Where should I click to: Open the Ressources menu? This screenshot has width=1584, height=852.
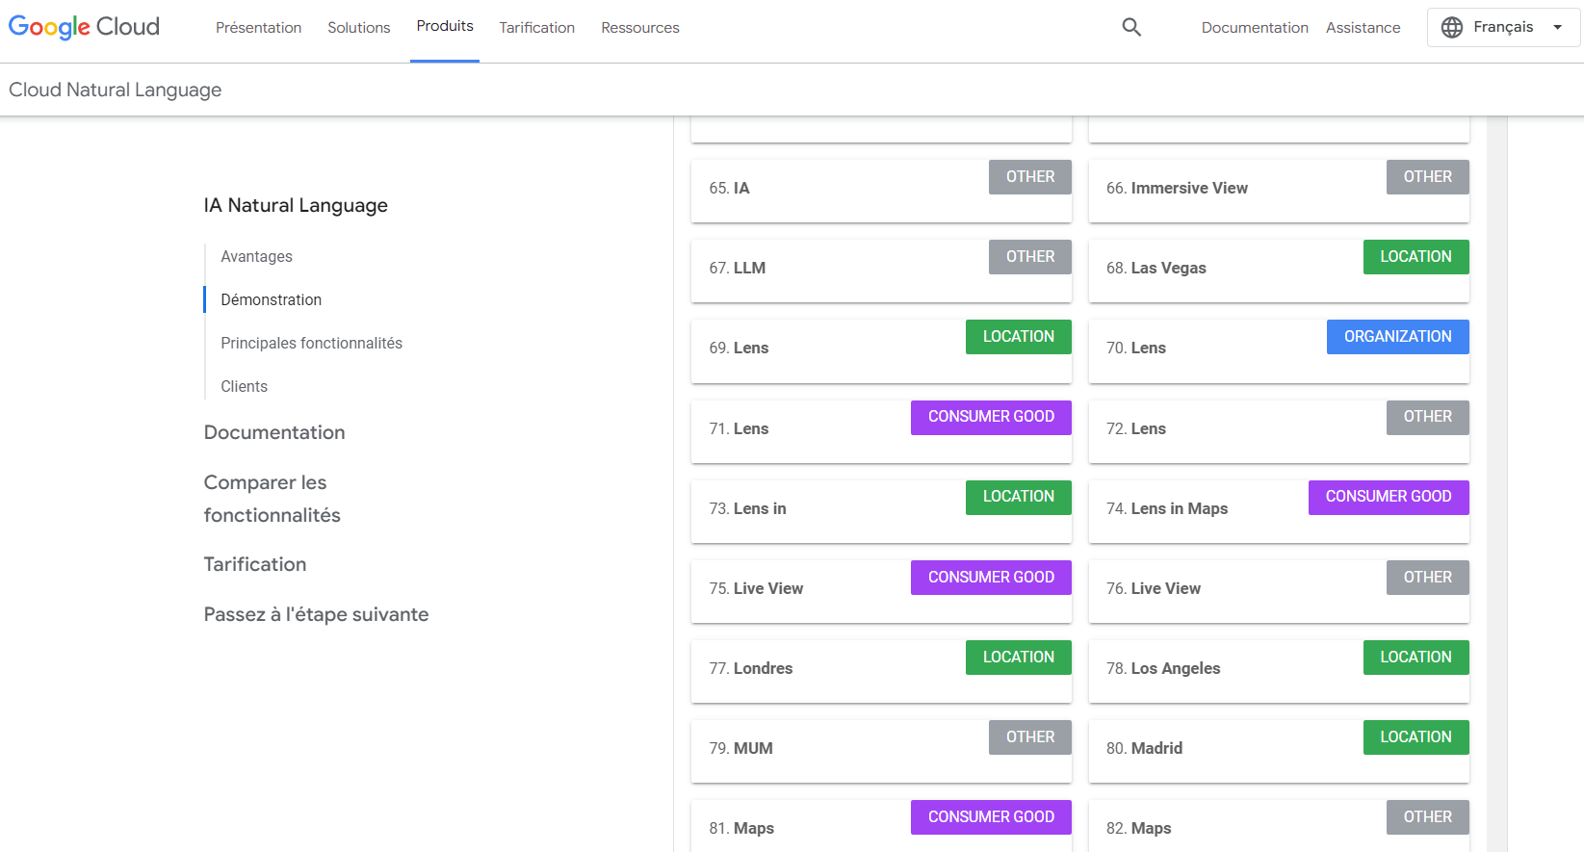point(640,28)
